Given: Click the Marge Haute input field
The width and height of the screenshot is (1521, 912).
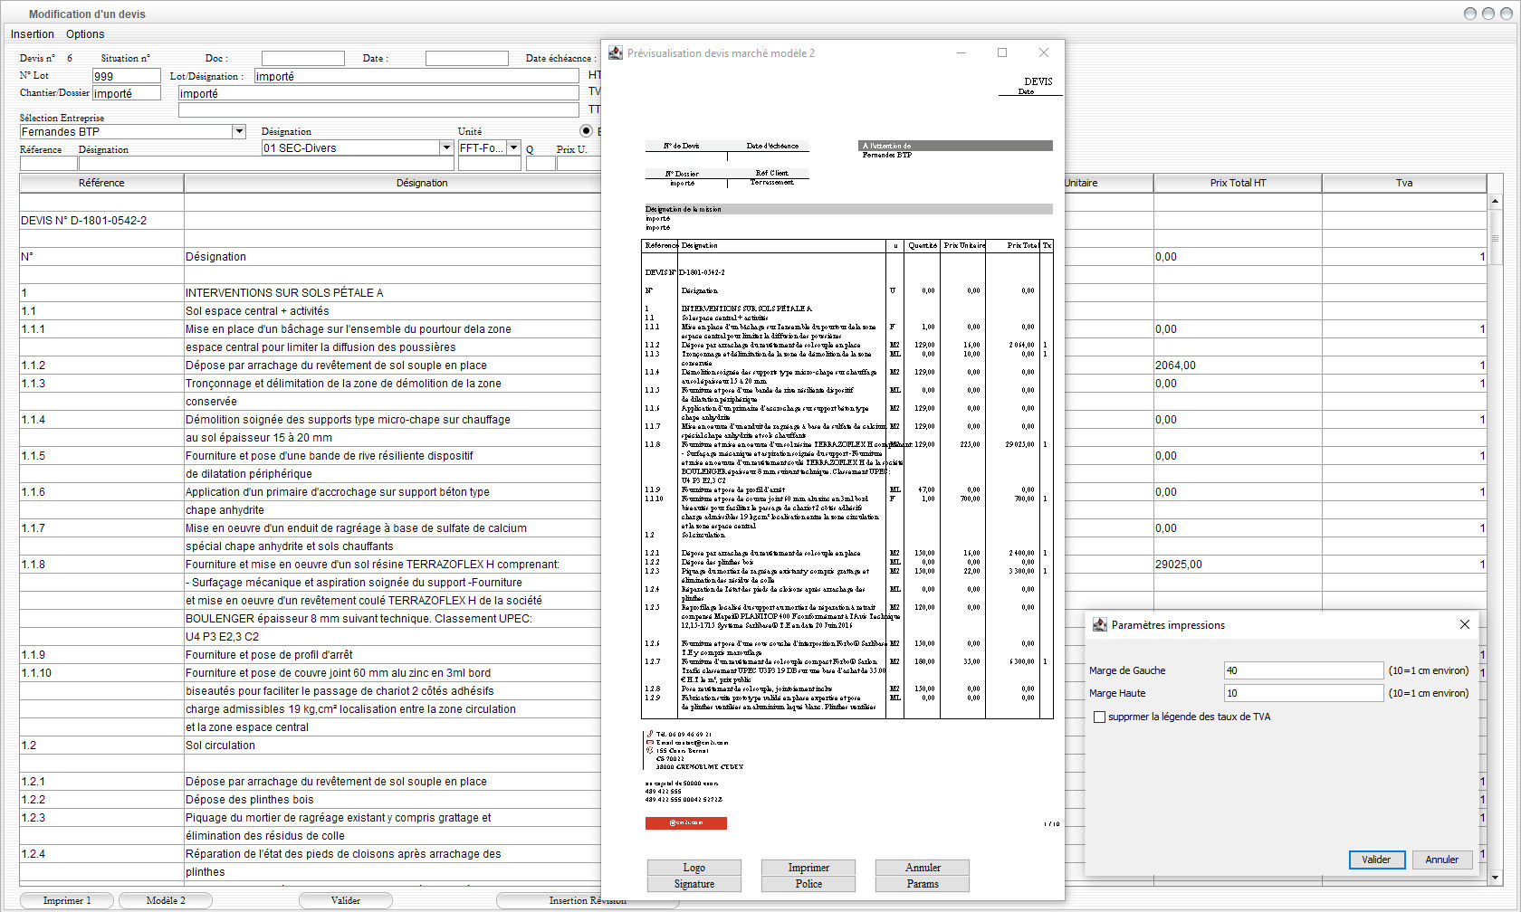Looking at the screenshot, I should point(1304,693).
